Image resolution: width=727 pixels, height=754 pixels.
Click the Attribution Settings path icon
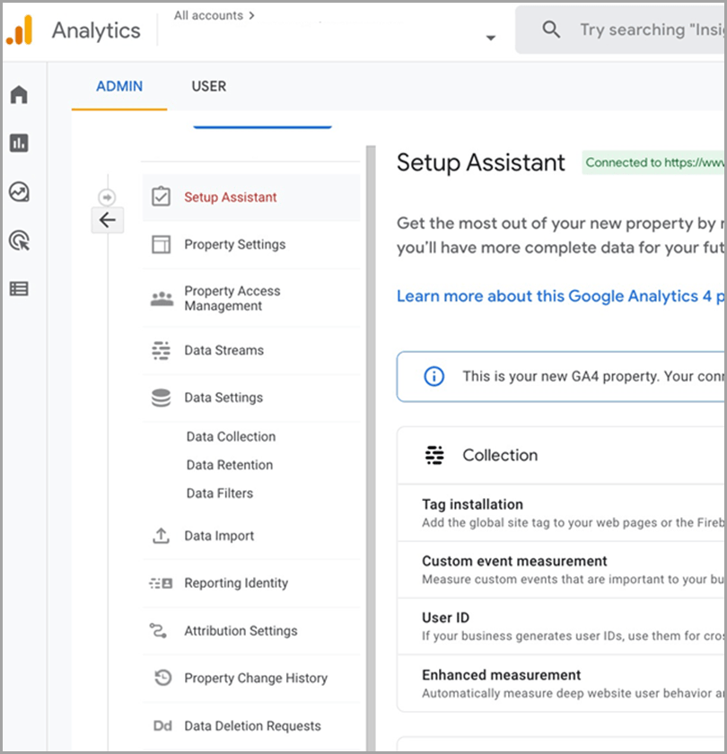tap(158, 630)
